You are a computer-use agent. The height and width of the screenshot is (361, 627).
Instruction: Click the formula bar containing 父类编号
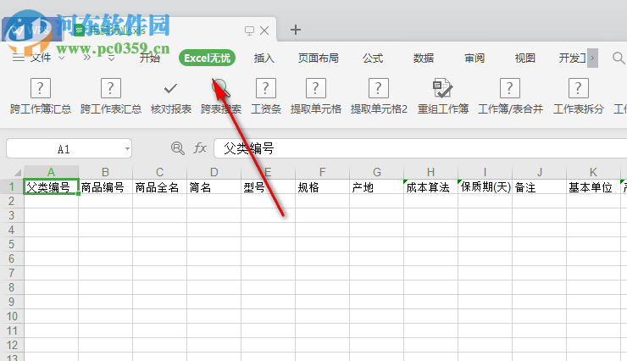(420, 148)
